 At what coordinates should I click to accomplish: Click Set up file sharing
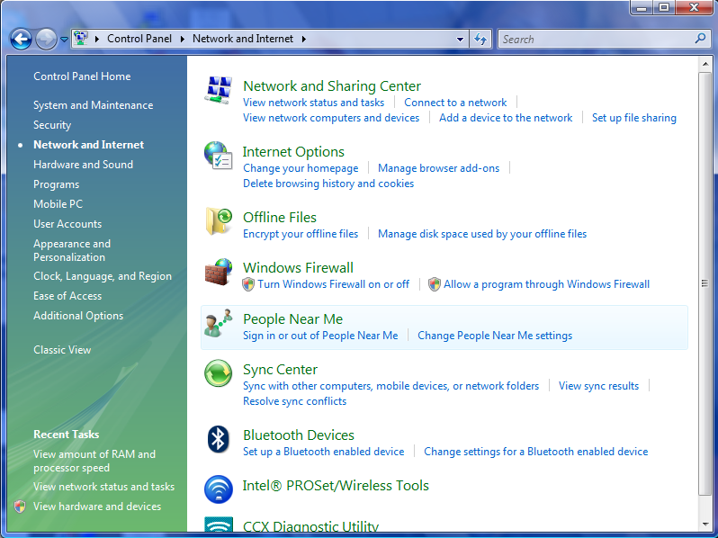click(x=633, y=118)
